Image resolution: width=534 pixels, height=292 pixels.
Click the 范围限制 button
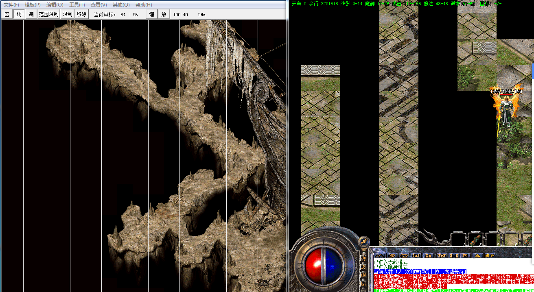click(x=48, y=14)
